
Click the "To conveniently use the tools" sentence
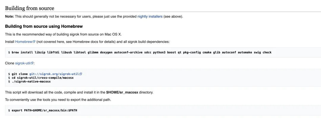58,100
